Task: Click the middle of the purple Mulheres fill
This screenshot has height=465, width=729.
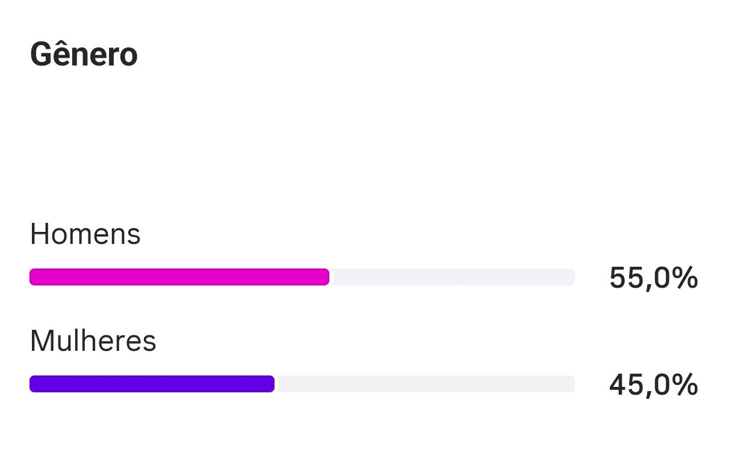Action: tap(152, 384)
